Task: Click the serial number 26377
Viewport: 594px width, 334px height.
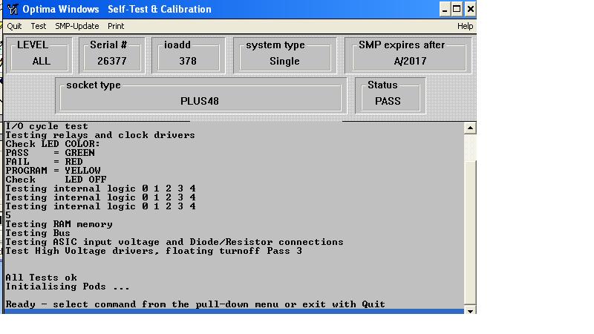Action: tap(112, 61)
